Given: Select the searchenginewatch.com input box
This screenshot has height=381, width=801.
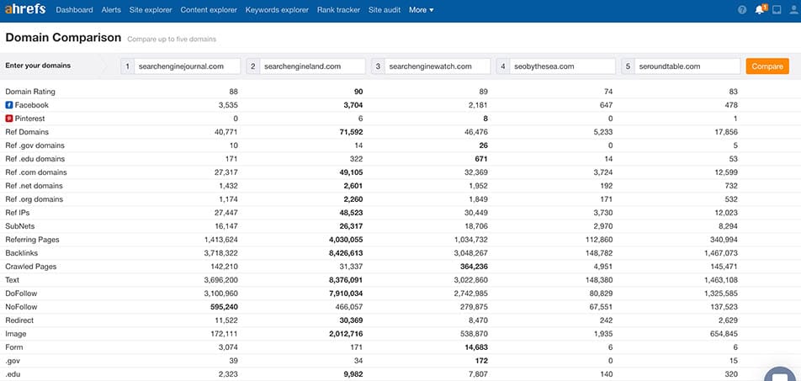Looking at the screenshot, I should (438, 66).
